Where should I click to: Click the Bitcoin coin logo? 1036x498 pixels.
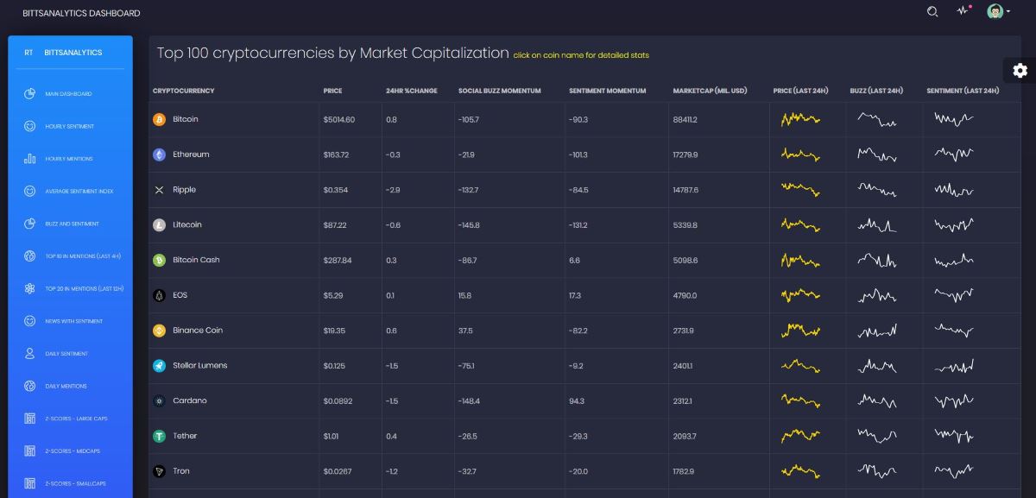coord(159,119)
